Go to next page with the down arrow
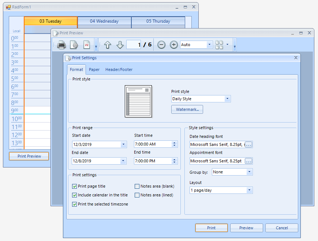This screenshot has height=241, width=318. coord(120,45)
